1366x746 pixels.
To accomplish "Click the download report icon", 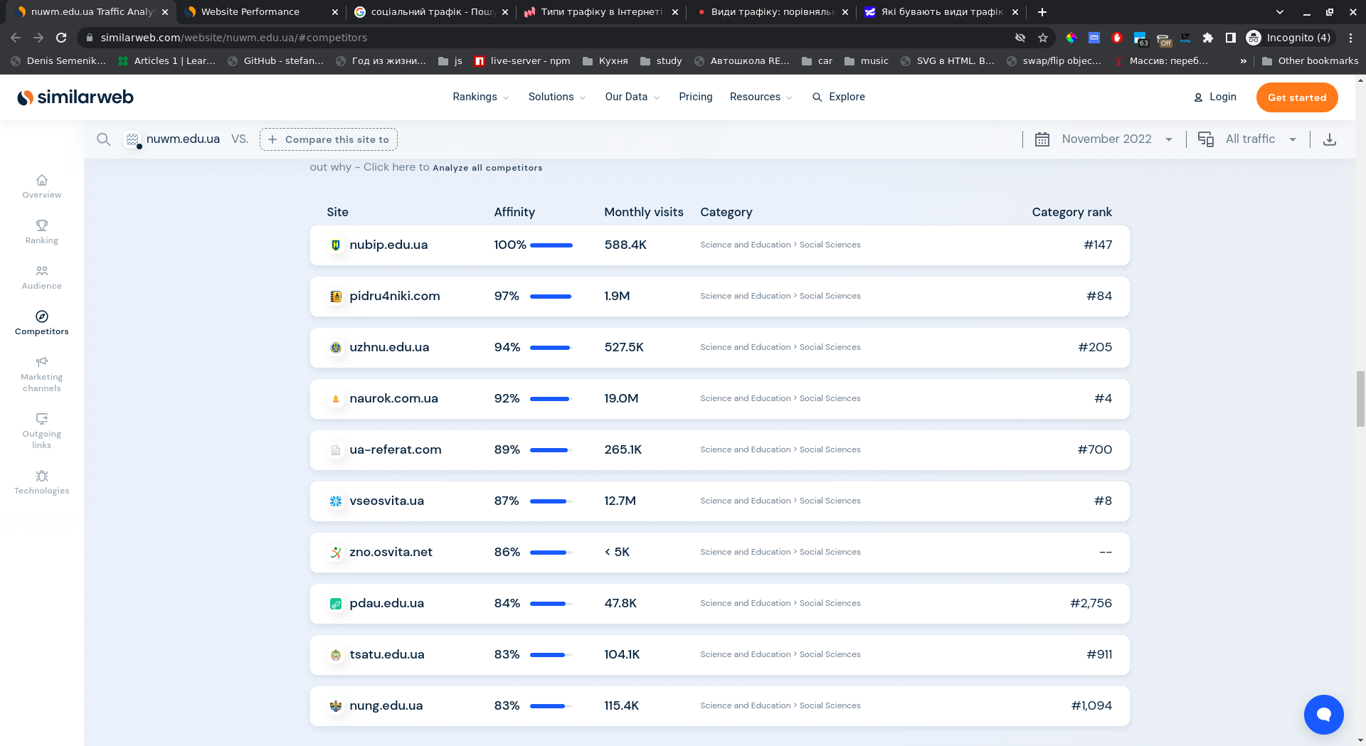I will coord(1329,139).
